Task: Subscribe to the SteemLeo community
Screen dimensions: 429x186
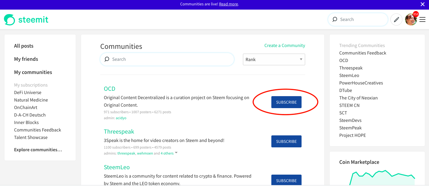Action: [286, 180]
